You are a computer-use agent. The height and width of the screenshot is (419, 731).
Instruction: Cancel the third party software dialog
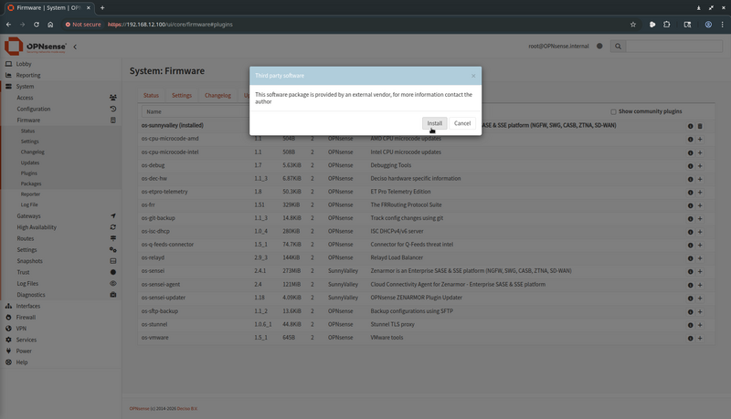coord(462,123)
